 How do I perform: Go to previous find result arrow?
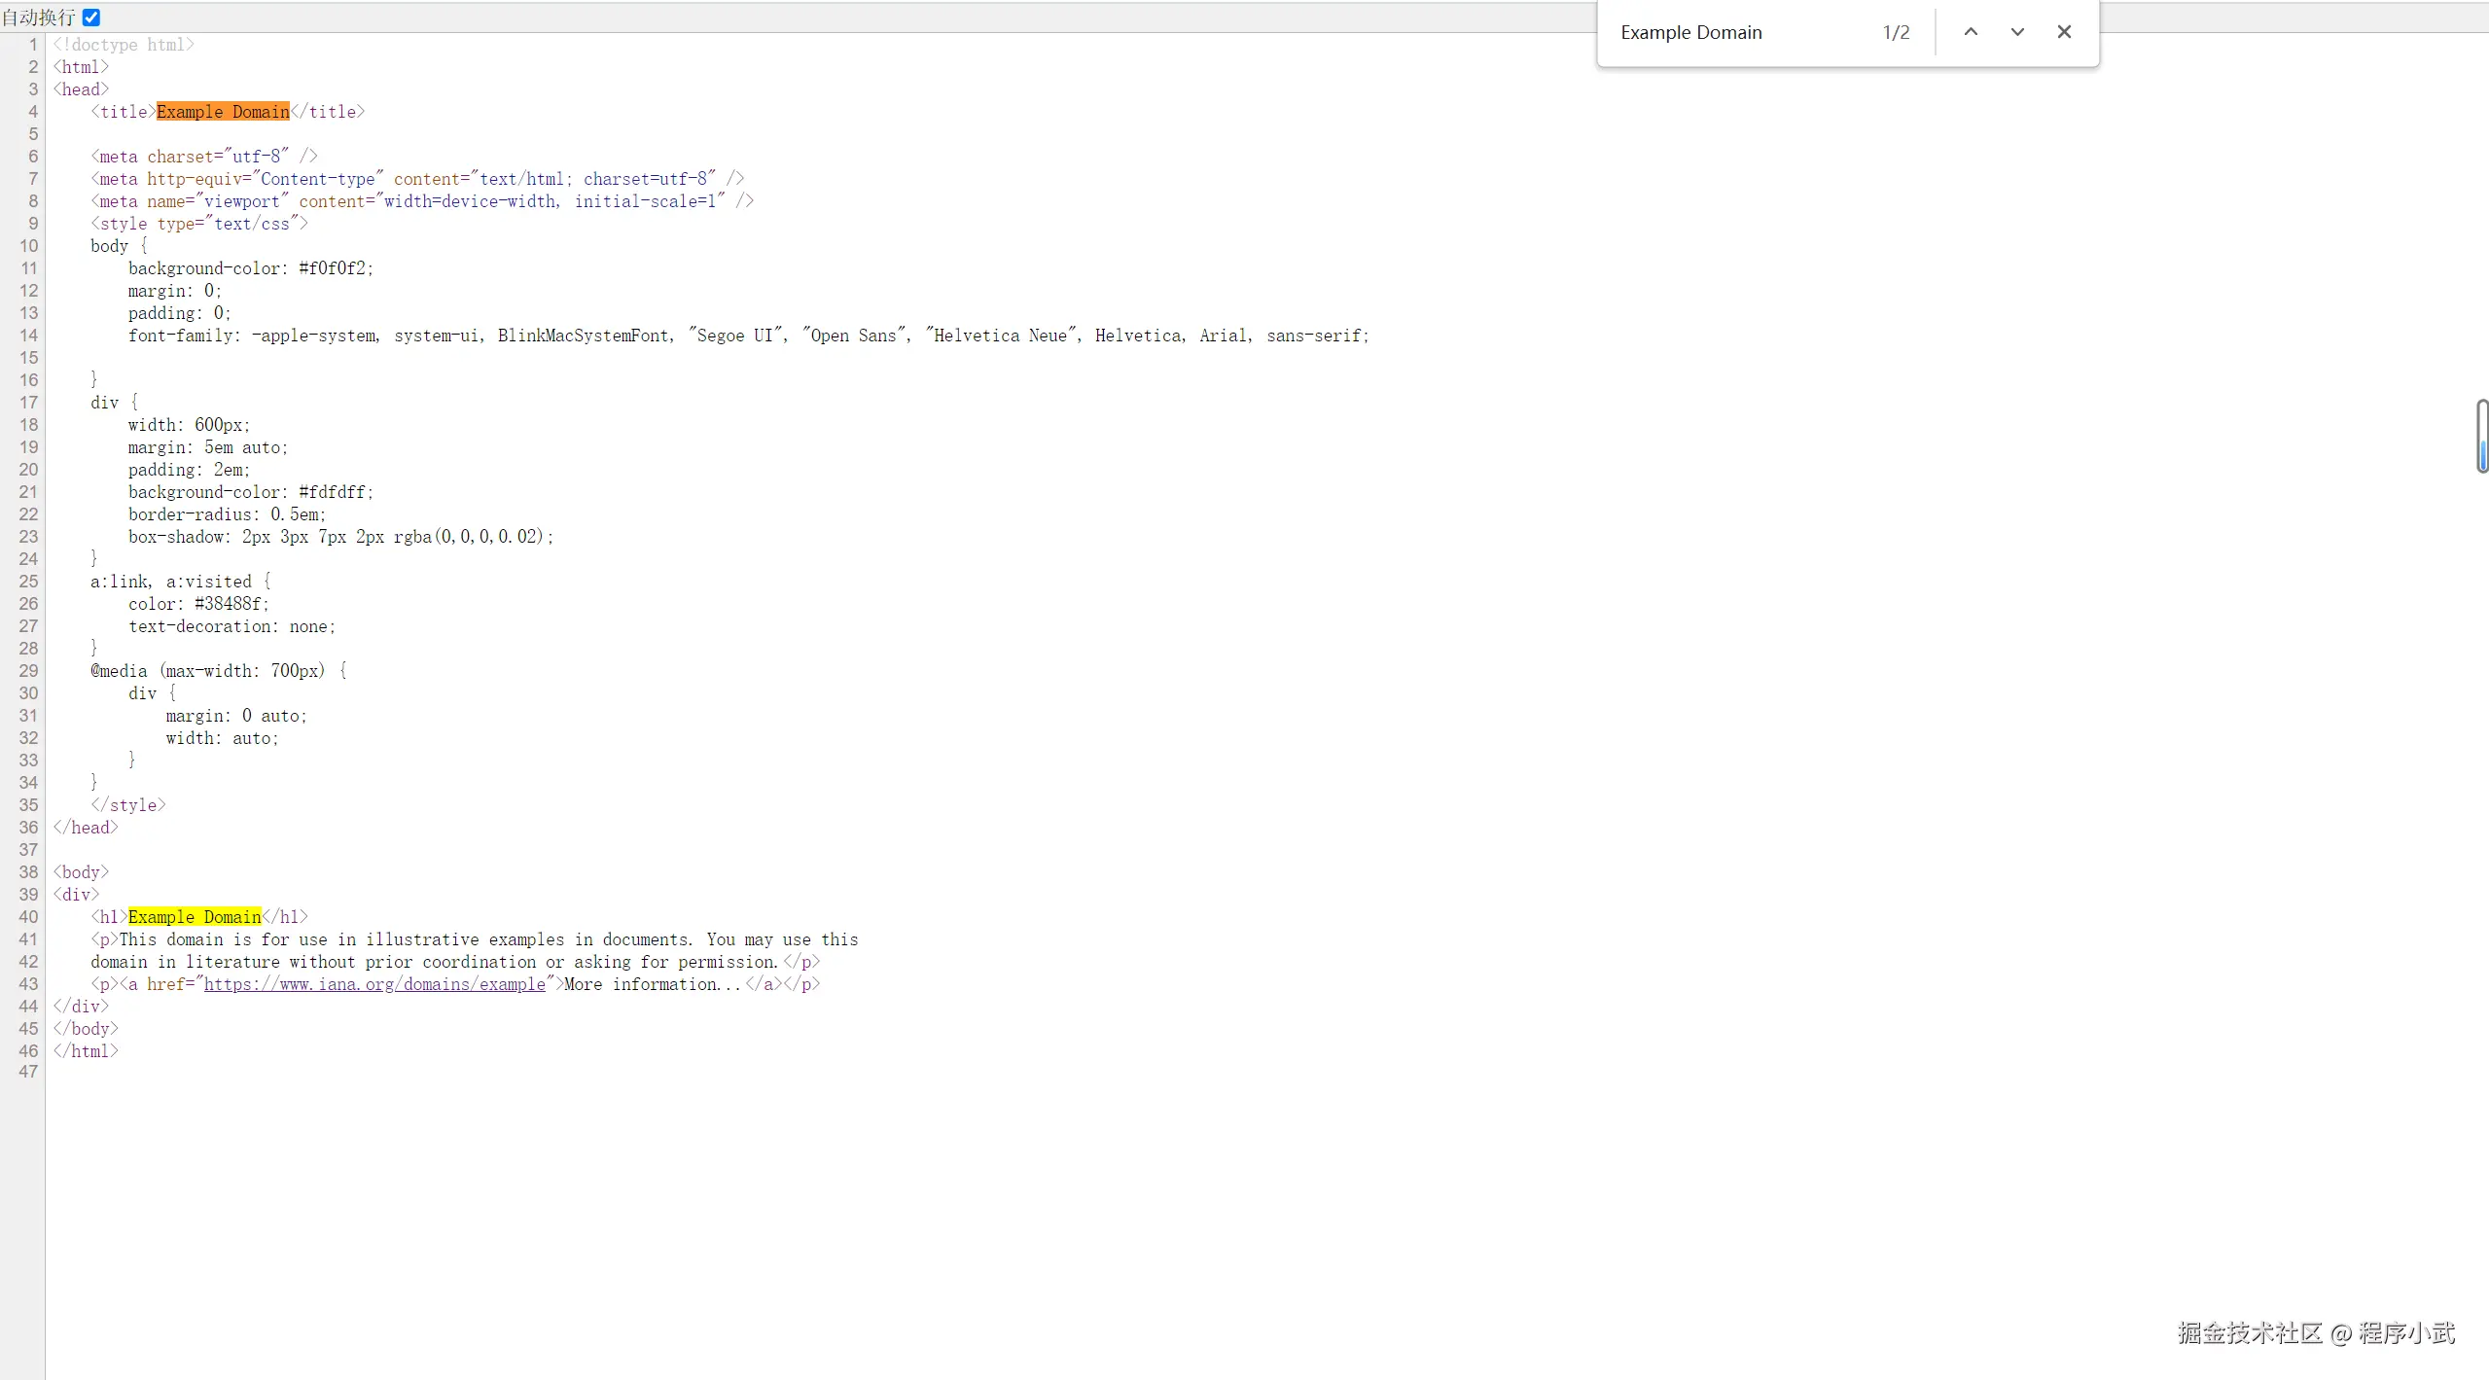click(1971, 32)
